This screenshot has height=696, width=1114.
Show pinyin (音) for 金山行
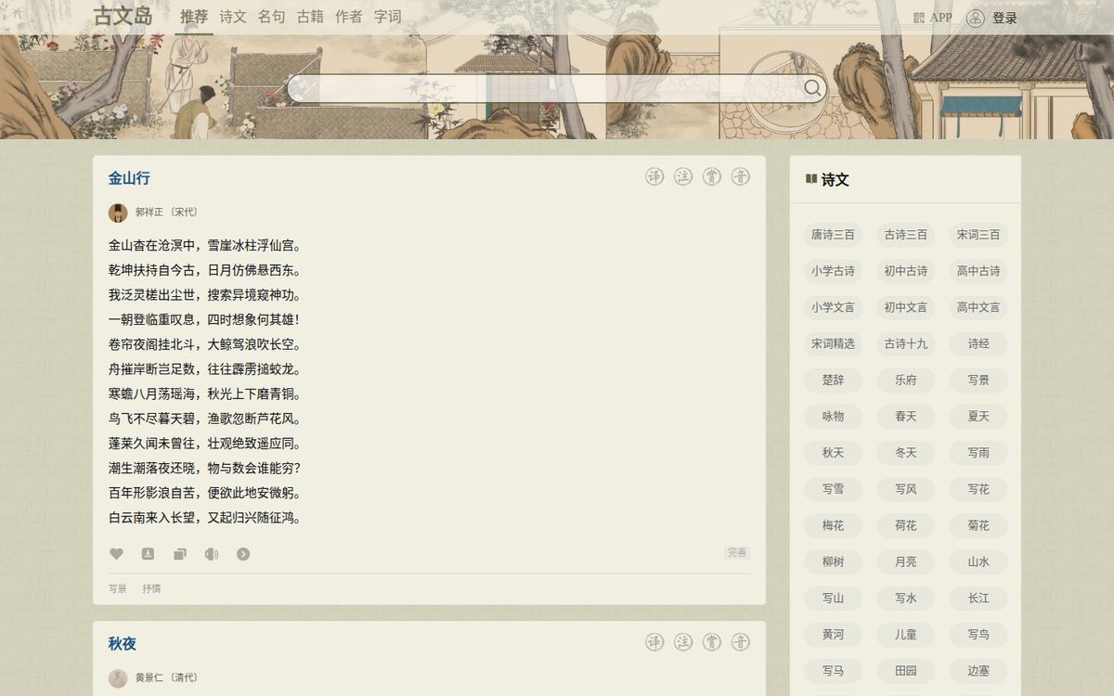(x=741, y=176)
